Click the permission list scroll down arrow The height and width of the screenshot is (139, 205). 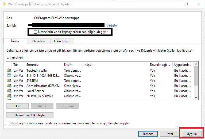pos(196,97)
